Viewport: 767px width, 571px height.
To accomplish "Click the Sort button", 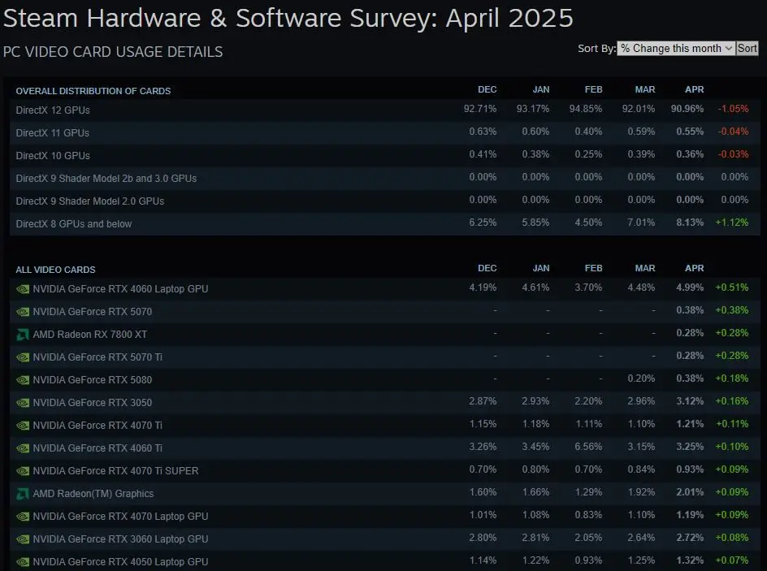I will tap(747, 49).
